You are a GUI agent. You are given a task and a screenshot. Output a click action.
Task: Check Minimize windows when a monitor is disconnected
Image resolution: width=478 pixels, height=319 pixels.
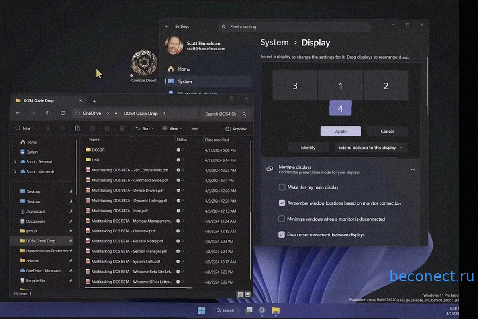click(x=282, y=219)
